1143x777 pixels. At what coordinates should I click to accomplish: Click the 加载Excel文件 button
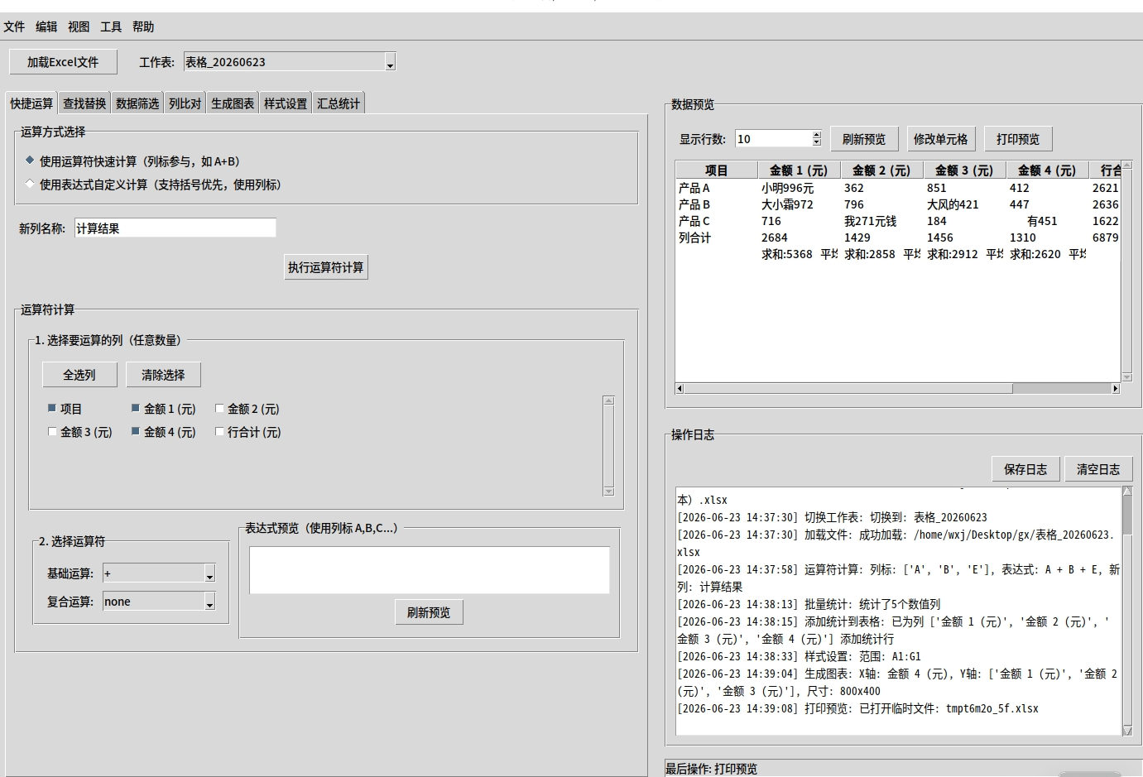coord(63,62)
